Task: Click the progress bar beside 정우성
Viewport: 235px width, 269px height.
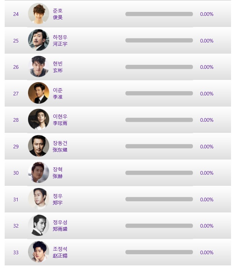Action: pos(159,226)
